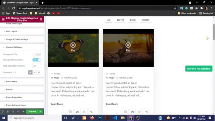
Task: Click the Publish button
Action: [32, 112]
